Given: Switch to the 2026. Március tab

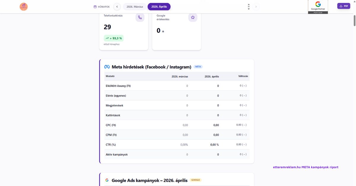Looking at the screenshot, I should (x=135, y=7).
